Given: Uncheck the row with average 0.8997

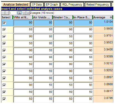Looking at the screenshot, I should tap(4, 78).
